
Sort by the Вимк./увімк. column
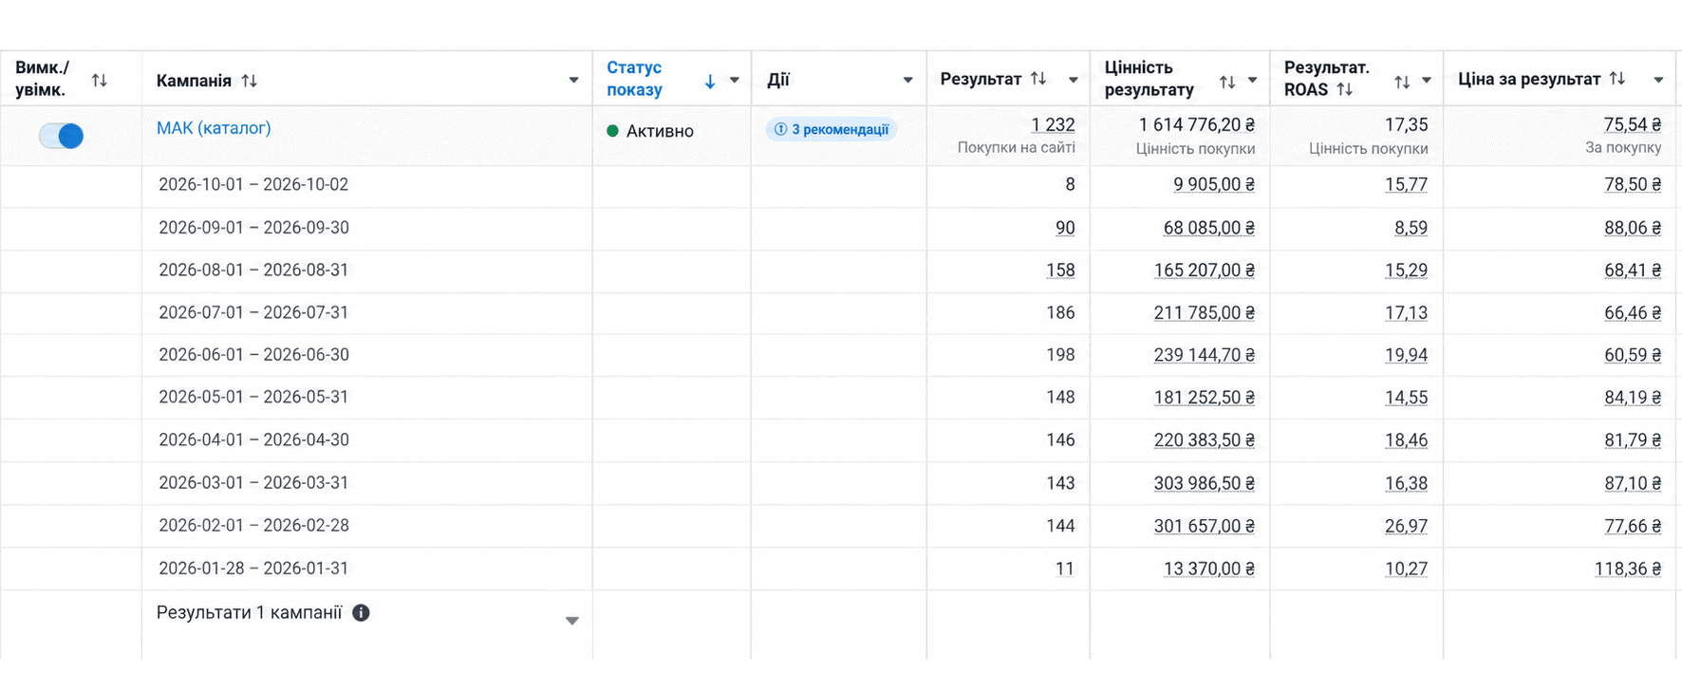pos(100,81)
